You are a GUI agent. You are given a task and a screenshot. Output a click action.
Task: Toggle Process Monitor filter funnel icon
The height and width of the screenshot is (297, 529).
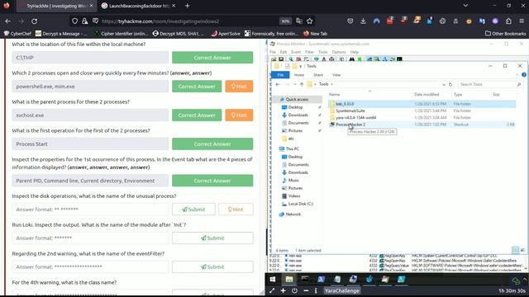[316, 59]
